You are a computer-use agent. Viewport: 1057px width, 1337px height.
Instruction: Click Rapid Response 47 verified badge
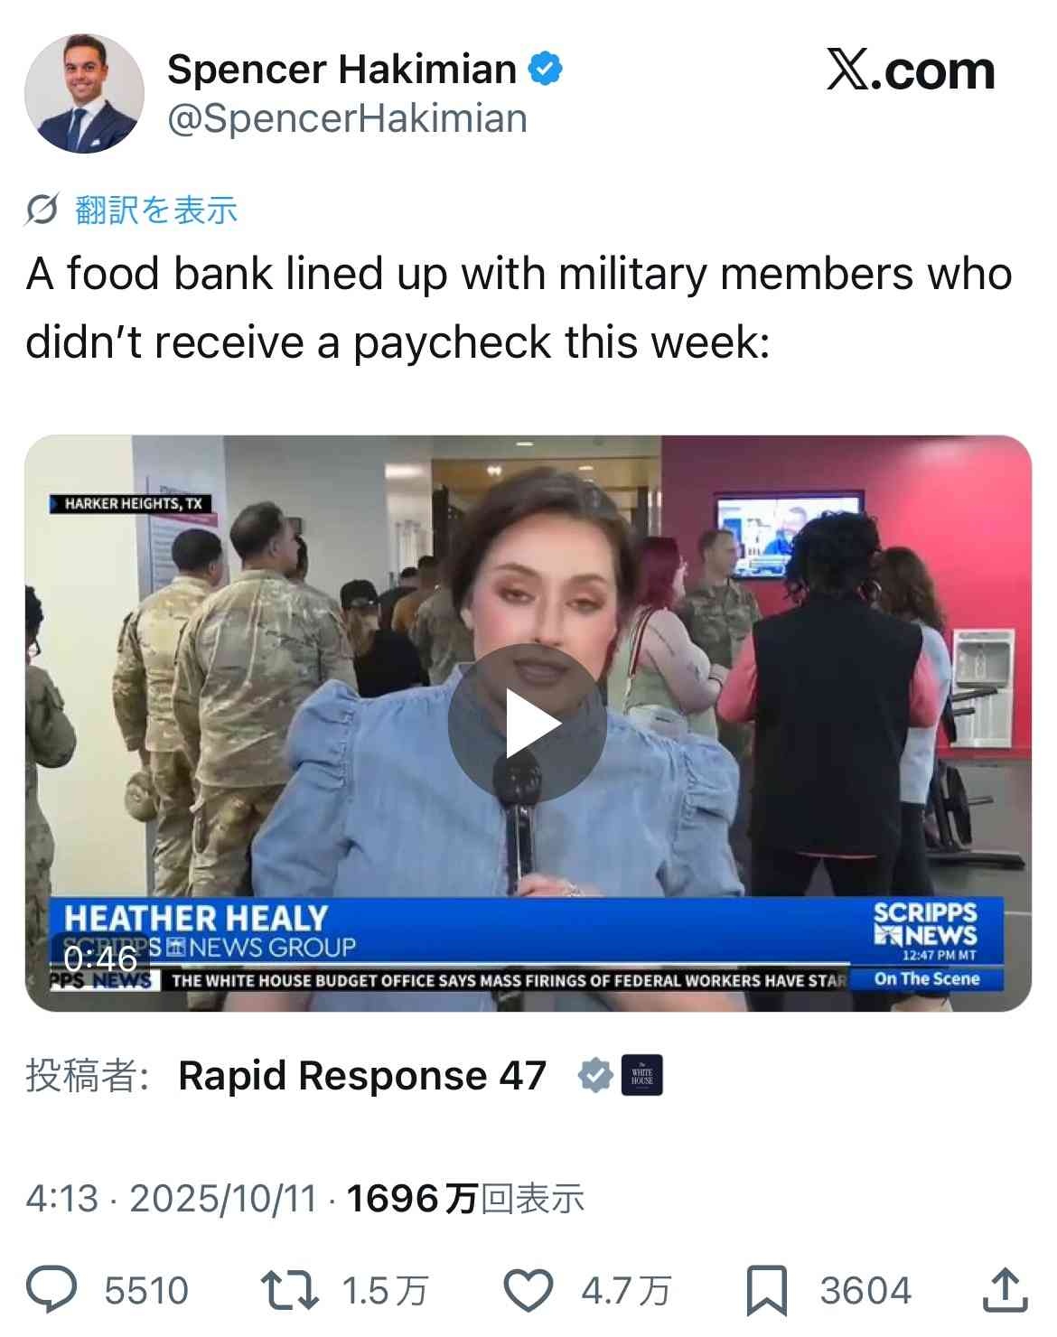tap(595, 1075)
